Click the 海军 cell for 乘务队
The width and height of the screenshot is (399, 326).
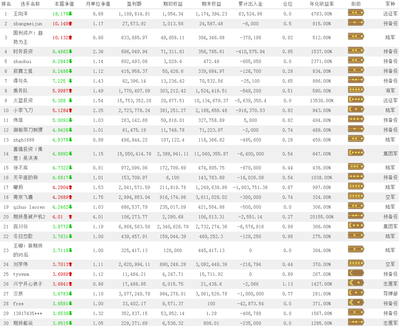(x=390, y=91)
